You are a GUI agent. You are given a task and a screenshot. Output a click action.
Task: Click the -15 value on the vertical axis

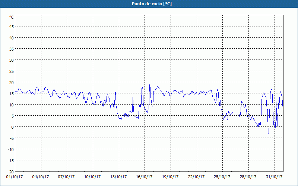(x=11, y=161)
